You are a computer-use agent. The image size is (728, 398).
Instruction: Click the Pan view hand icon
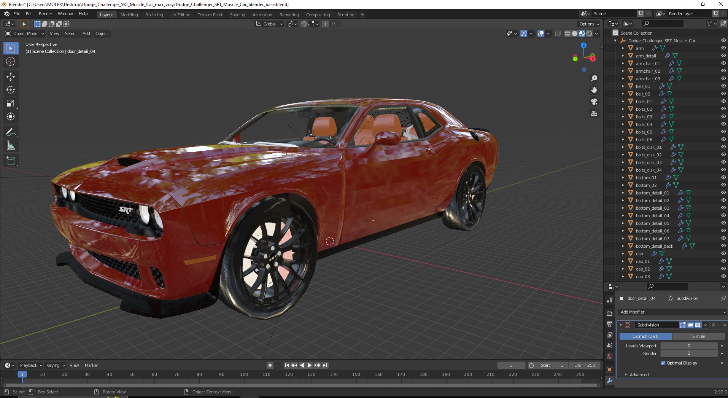pos(594,90)
